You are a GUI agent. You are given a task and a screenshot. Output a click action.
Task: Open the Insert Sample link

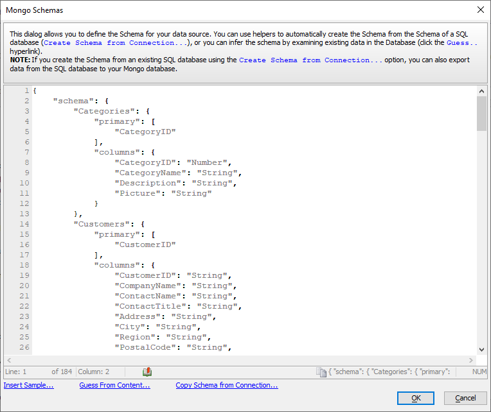tap(28, 385)
